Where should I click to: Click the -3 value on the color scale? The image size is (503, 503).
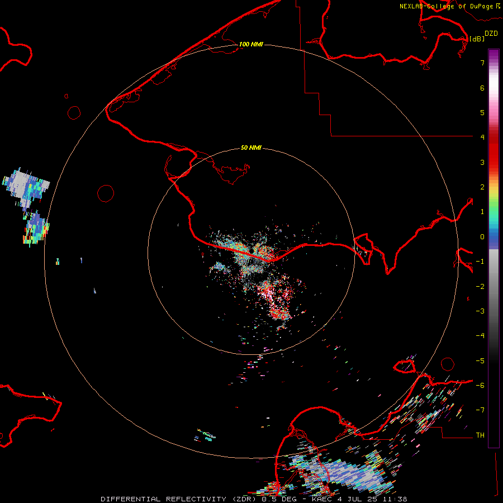tap(480, 311)
